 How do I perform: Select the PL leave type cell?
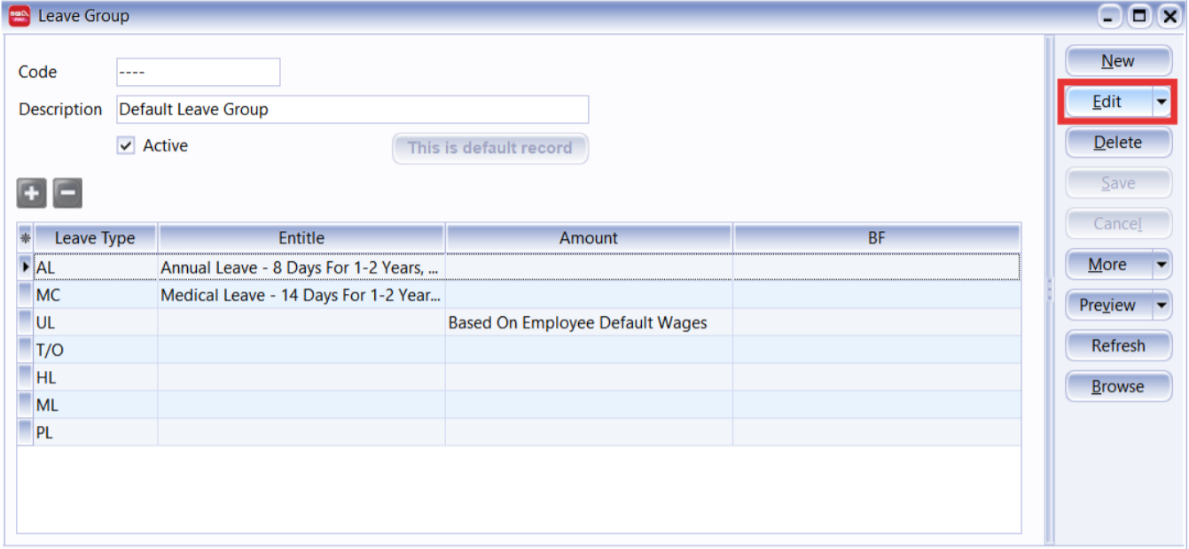(96, 432)
